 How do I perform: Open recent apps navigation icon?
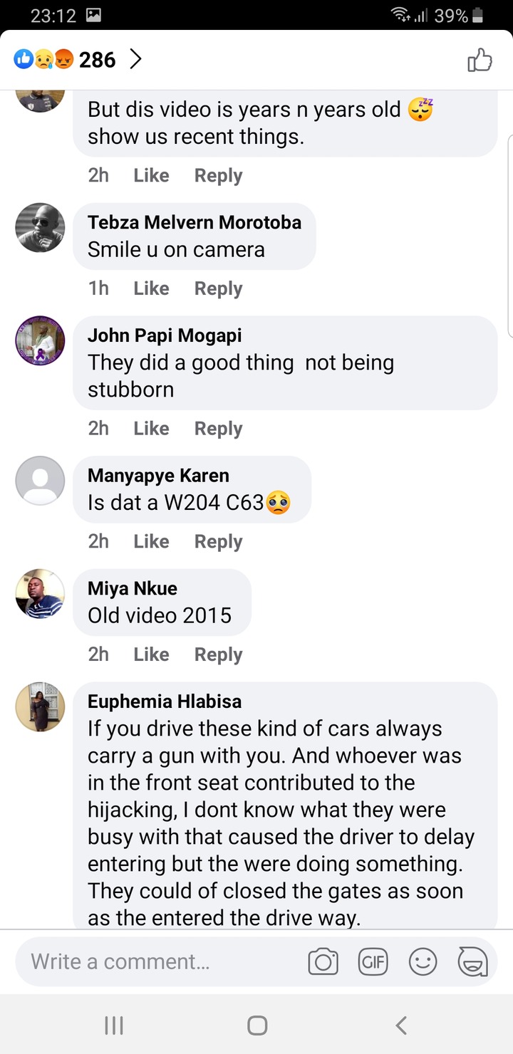point(114,1025)
